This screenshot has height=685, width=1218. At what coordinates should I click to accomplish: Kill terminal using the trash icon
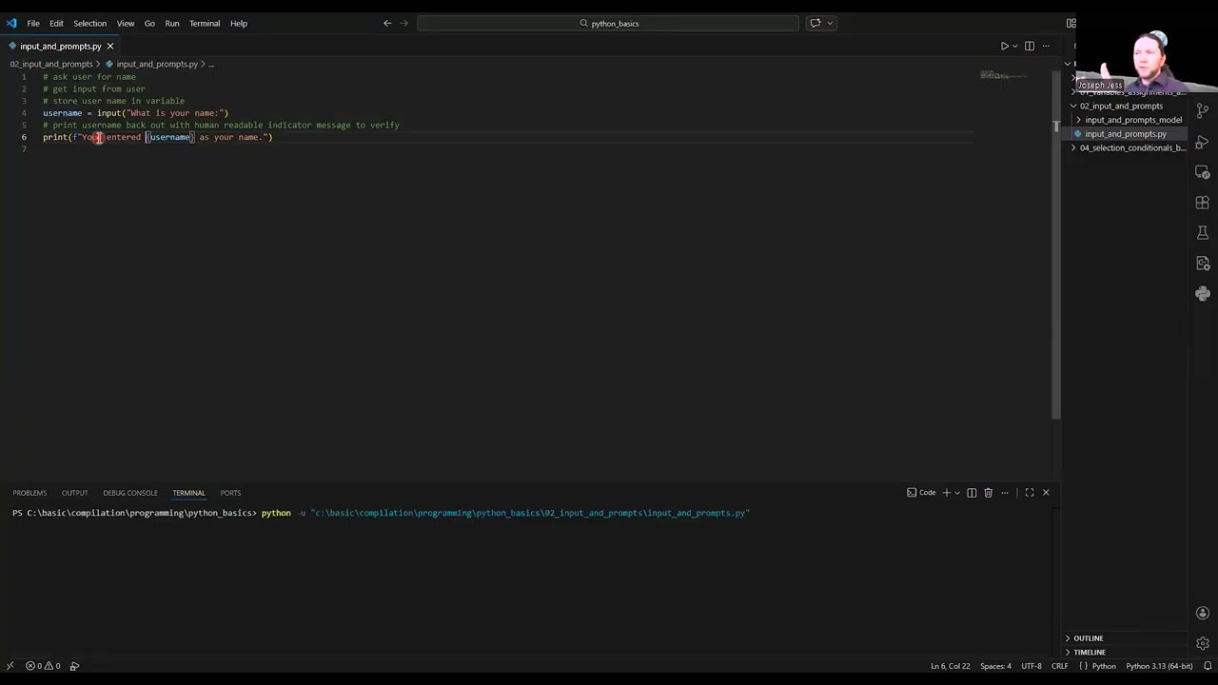[x=988, y=493]
